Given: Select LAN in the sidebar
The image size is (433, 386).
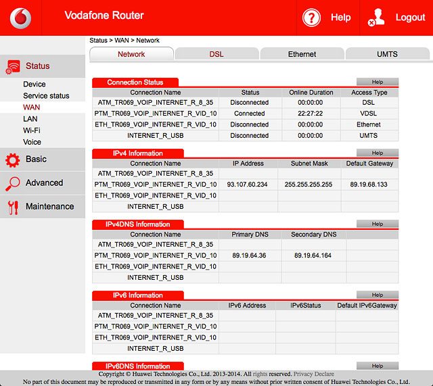Looking at the screenshot, I should (30, 119).
